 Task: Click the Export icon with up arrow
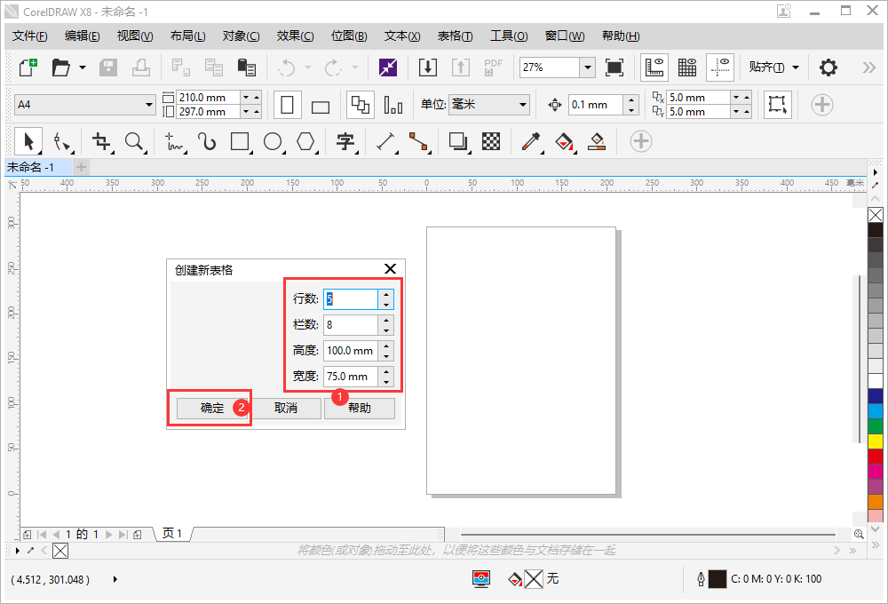pos(460,68)
